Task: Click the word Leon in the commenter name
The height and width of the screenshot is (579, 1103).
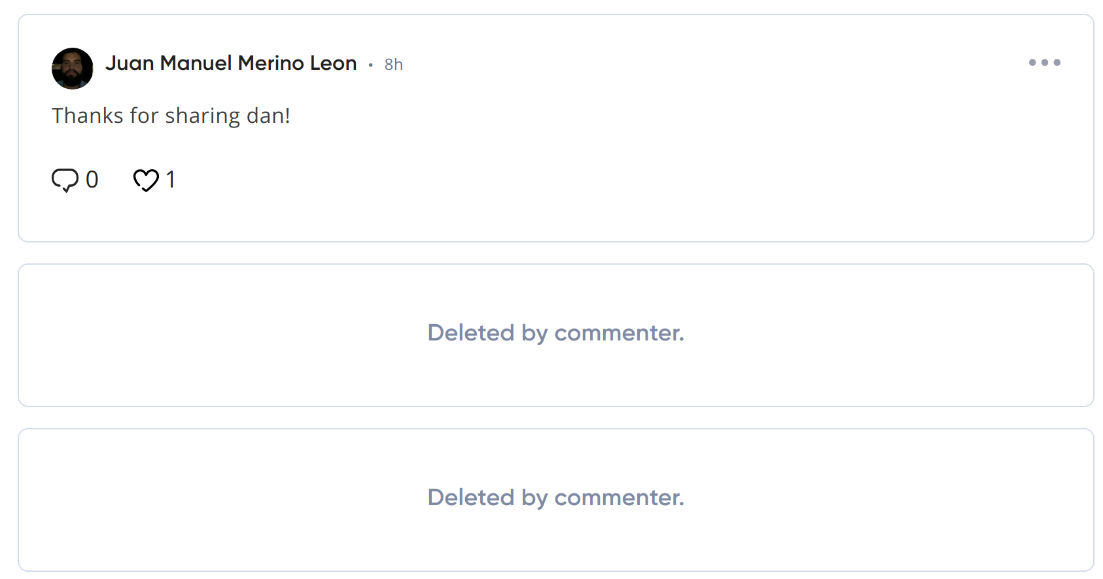Action: click(334, 63)
